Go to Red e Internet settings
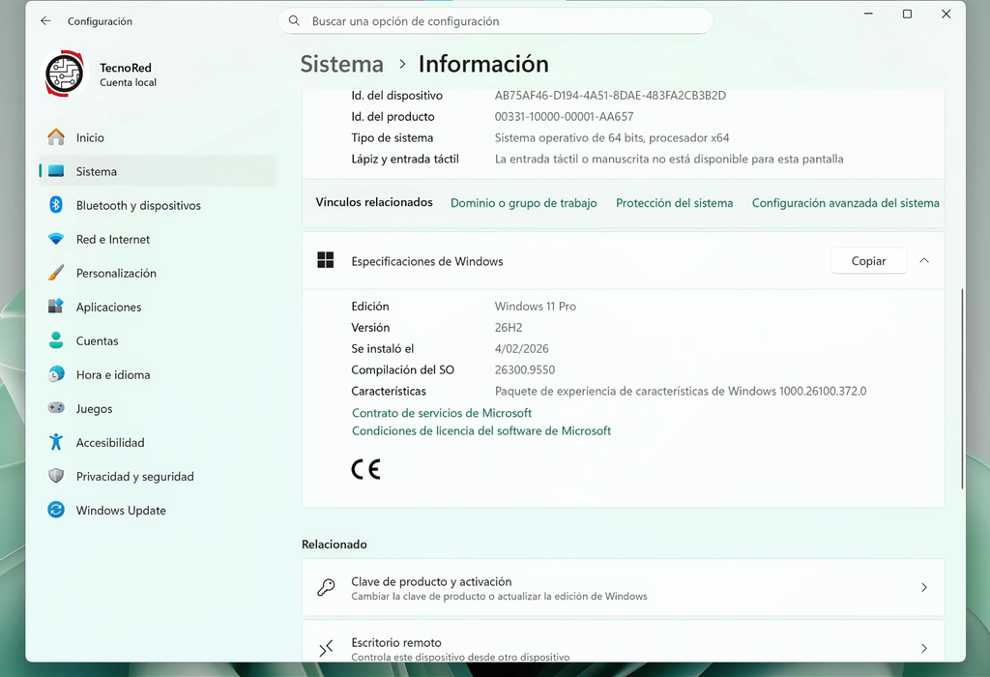 pos(158,239)
